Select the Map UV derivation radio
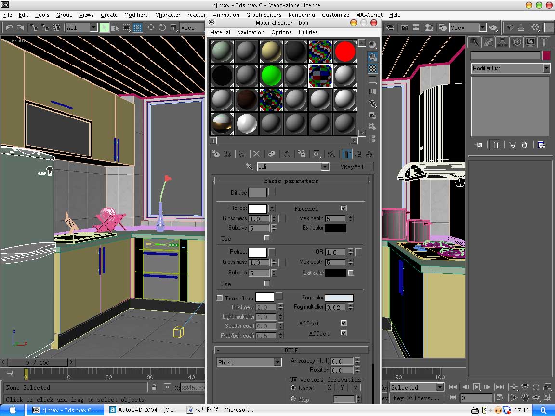555x416 pixels. click(x=293, y=399)
